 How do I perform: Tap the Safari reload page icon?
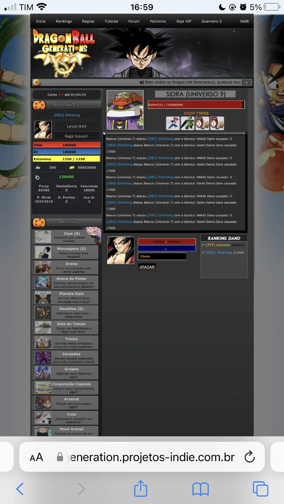[249, 457]
